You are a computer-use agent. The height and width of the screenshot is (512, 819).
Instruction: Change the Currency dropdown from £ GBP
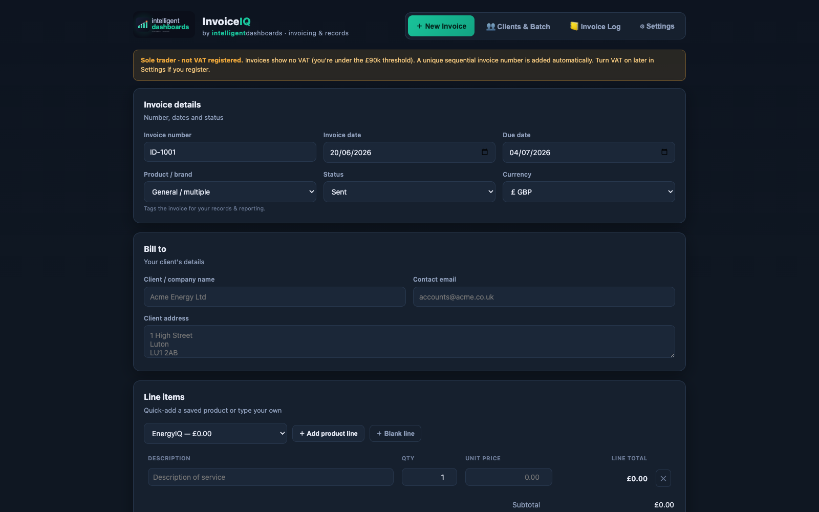[x=589, y=192]
